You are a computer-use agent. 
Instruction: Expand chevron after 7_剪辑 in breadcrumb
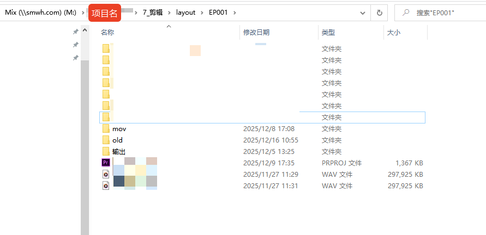coord(169,13)
